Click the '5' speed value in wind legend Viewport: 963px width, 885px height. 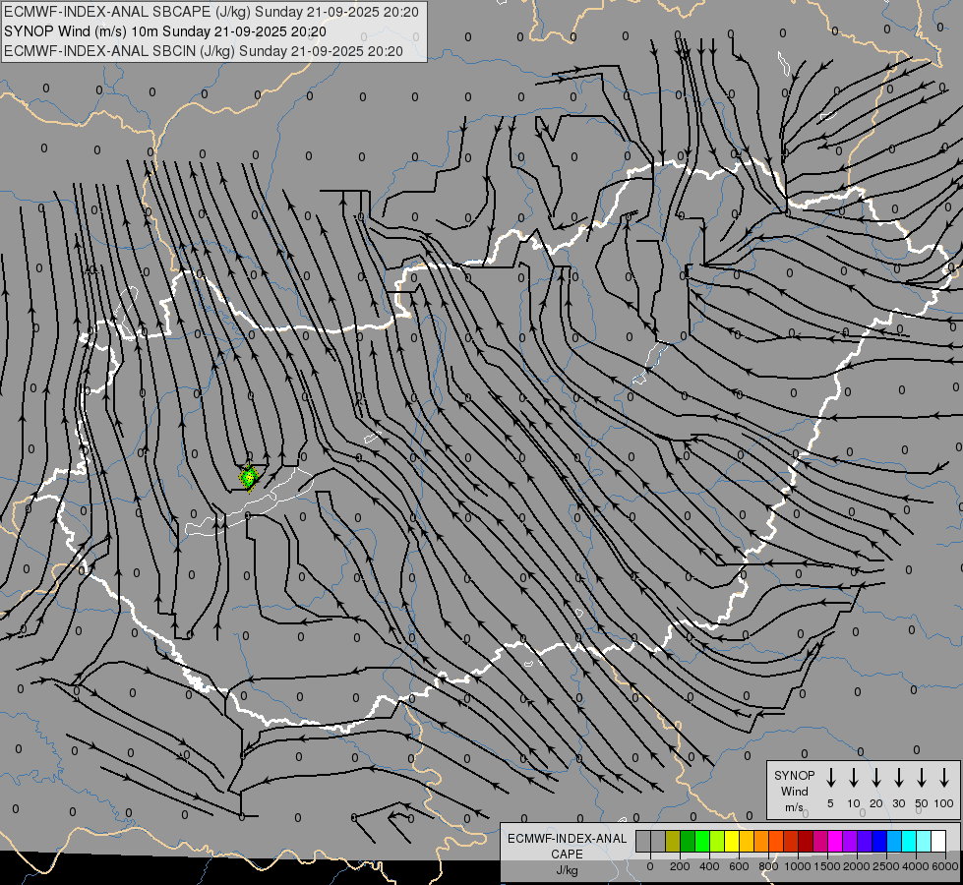click(x=830, y=803)
